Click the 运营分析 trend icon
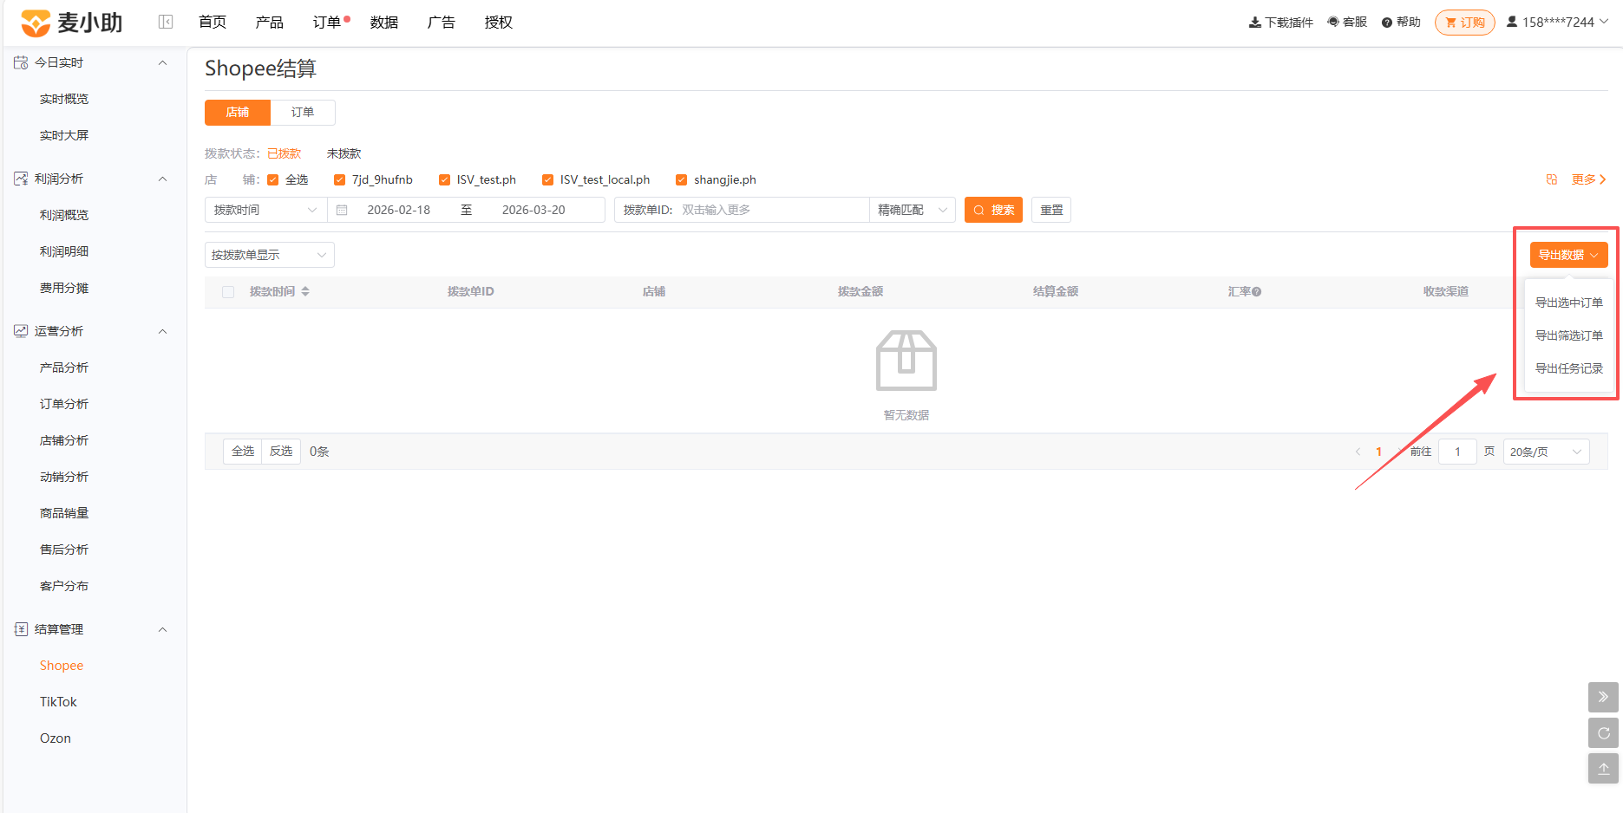This screenshot has width=1623, height=813. pyautogui.click(x=21, y=331)
